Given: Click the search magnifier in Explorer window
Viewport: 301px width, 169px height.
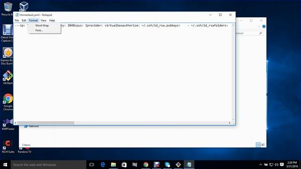Looking at the screenshot, I should (261, 33).
